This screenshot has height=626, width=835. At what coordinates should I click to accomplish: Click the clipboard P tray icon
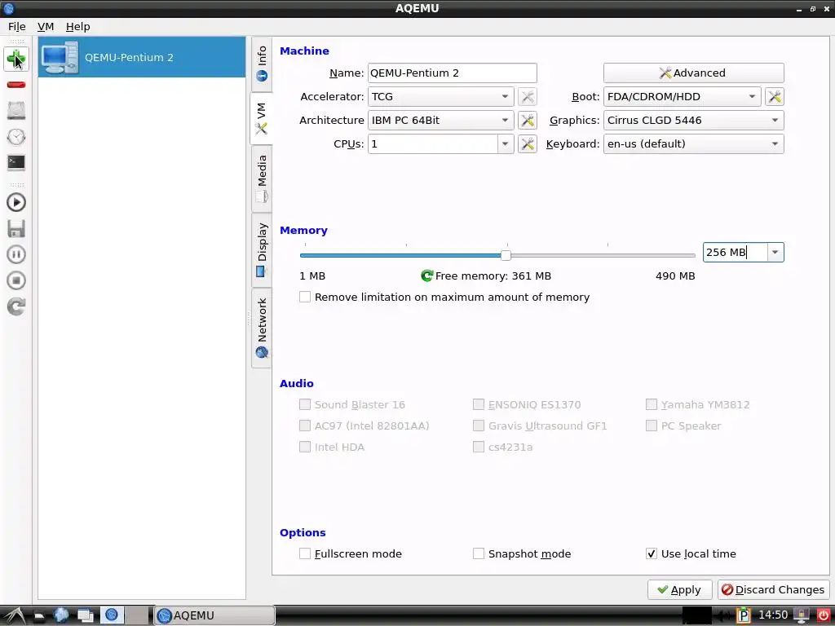tap(743, 616)
